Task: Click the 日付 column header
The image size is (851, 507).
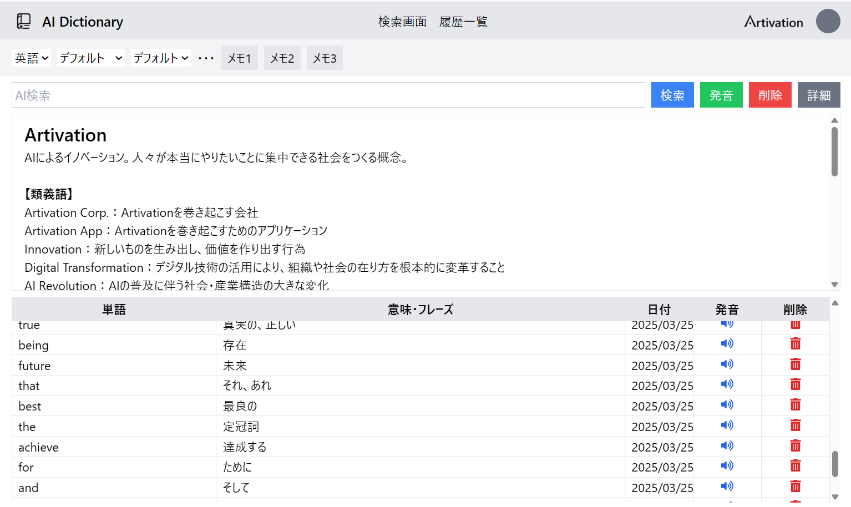Action: coord(659,310)
